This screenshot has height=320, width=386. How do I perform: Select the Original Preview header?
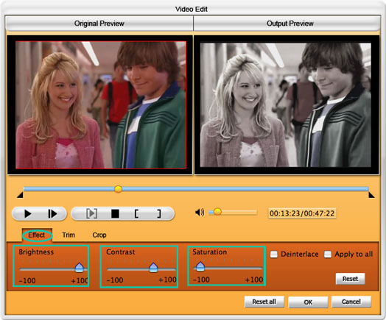tap(99, 24)
